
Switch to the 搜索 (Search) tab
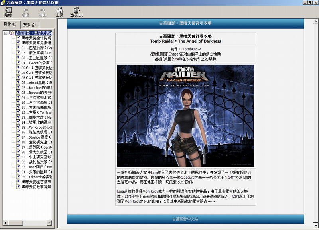[x=29, y=25]
